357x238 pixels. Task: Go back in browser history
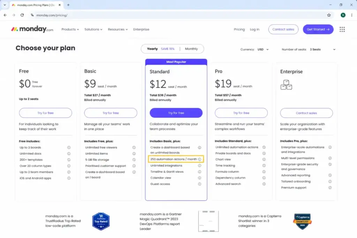(x=5, y=15)
